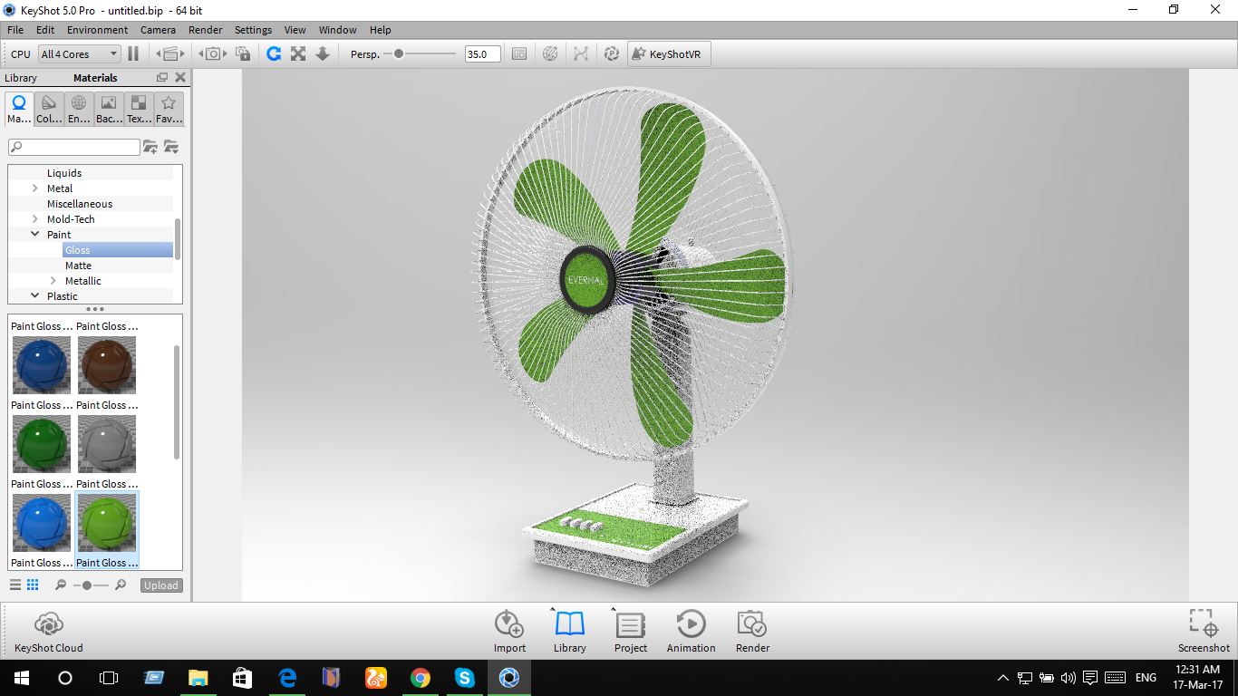Expand the Metal category
The width and height of the screenshot is (1238, 696).
(x=35, y=188)
